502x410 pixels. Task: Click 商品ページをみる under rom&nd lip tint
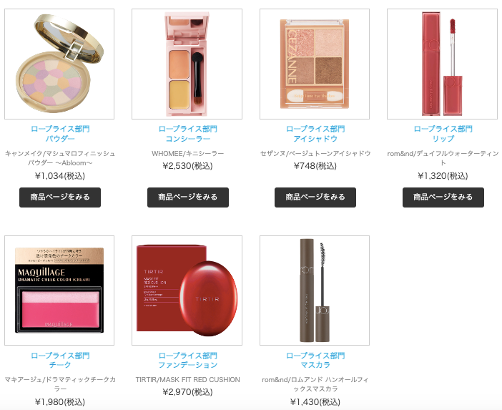(443, 197)
